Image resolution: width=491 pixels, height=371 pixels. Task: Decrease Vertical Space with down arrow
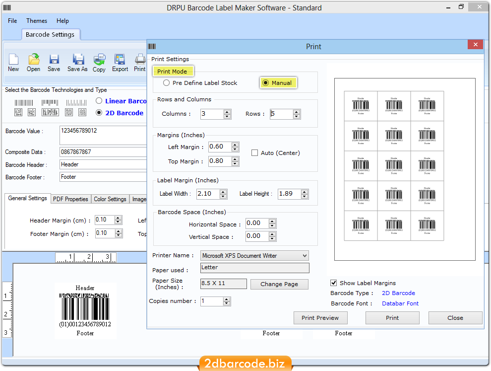pyautogui.click(x=272, y=239)
